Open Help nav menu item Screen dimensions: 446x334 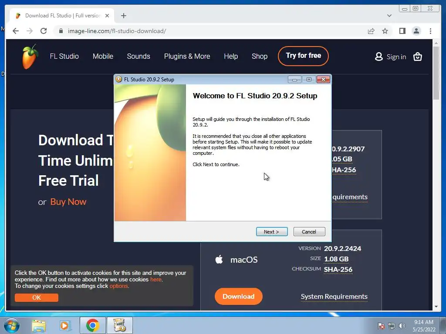coord(231,56)
